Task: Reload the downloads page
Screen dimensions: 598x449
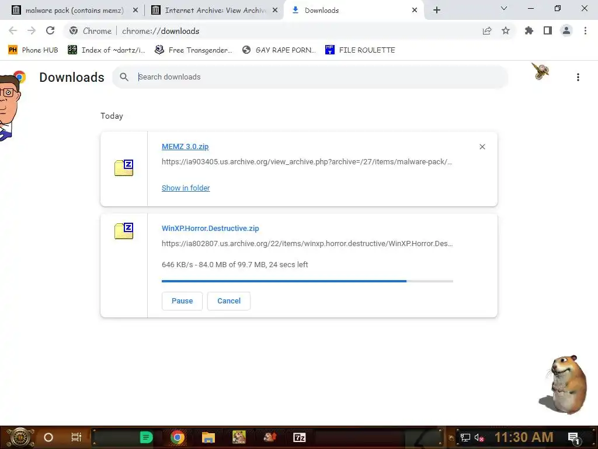Action: tap(50, 30)
